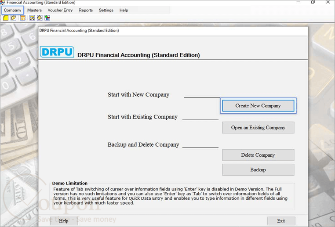Click the 'Start with Existing Company' label
Screen dimensions: 335x227
[142, 117]
